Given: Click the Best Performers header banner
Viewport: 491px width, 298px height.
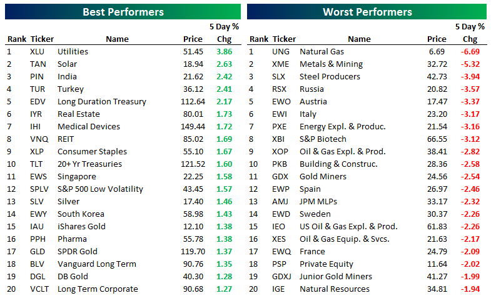Looking at the screenshot, I should [123, 12].
